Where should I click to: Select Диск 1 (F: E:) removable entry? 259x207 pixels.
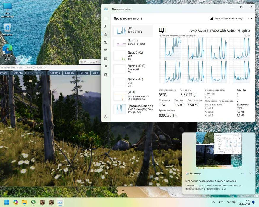[x=132, y=69]
